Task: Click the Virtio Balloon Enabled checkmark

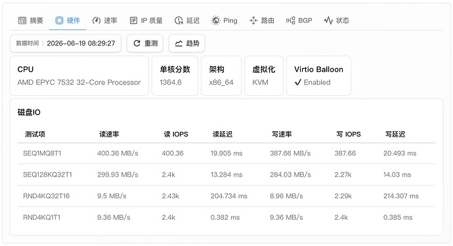Action: click(298, 83)
